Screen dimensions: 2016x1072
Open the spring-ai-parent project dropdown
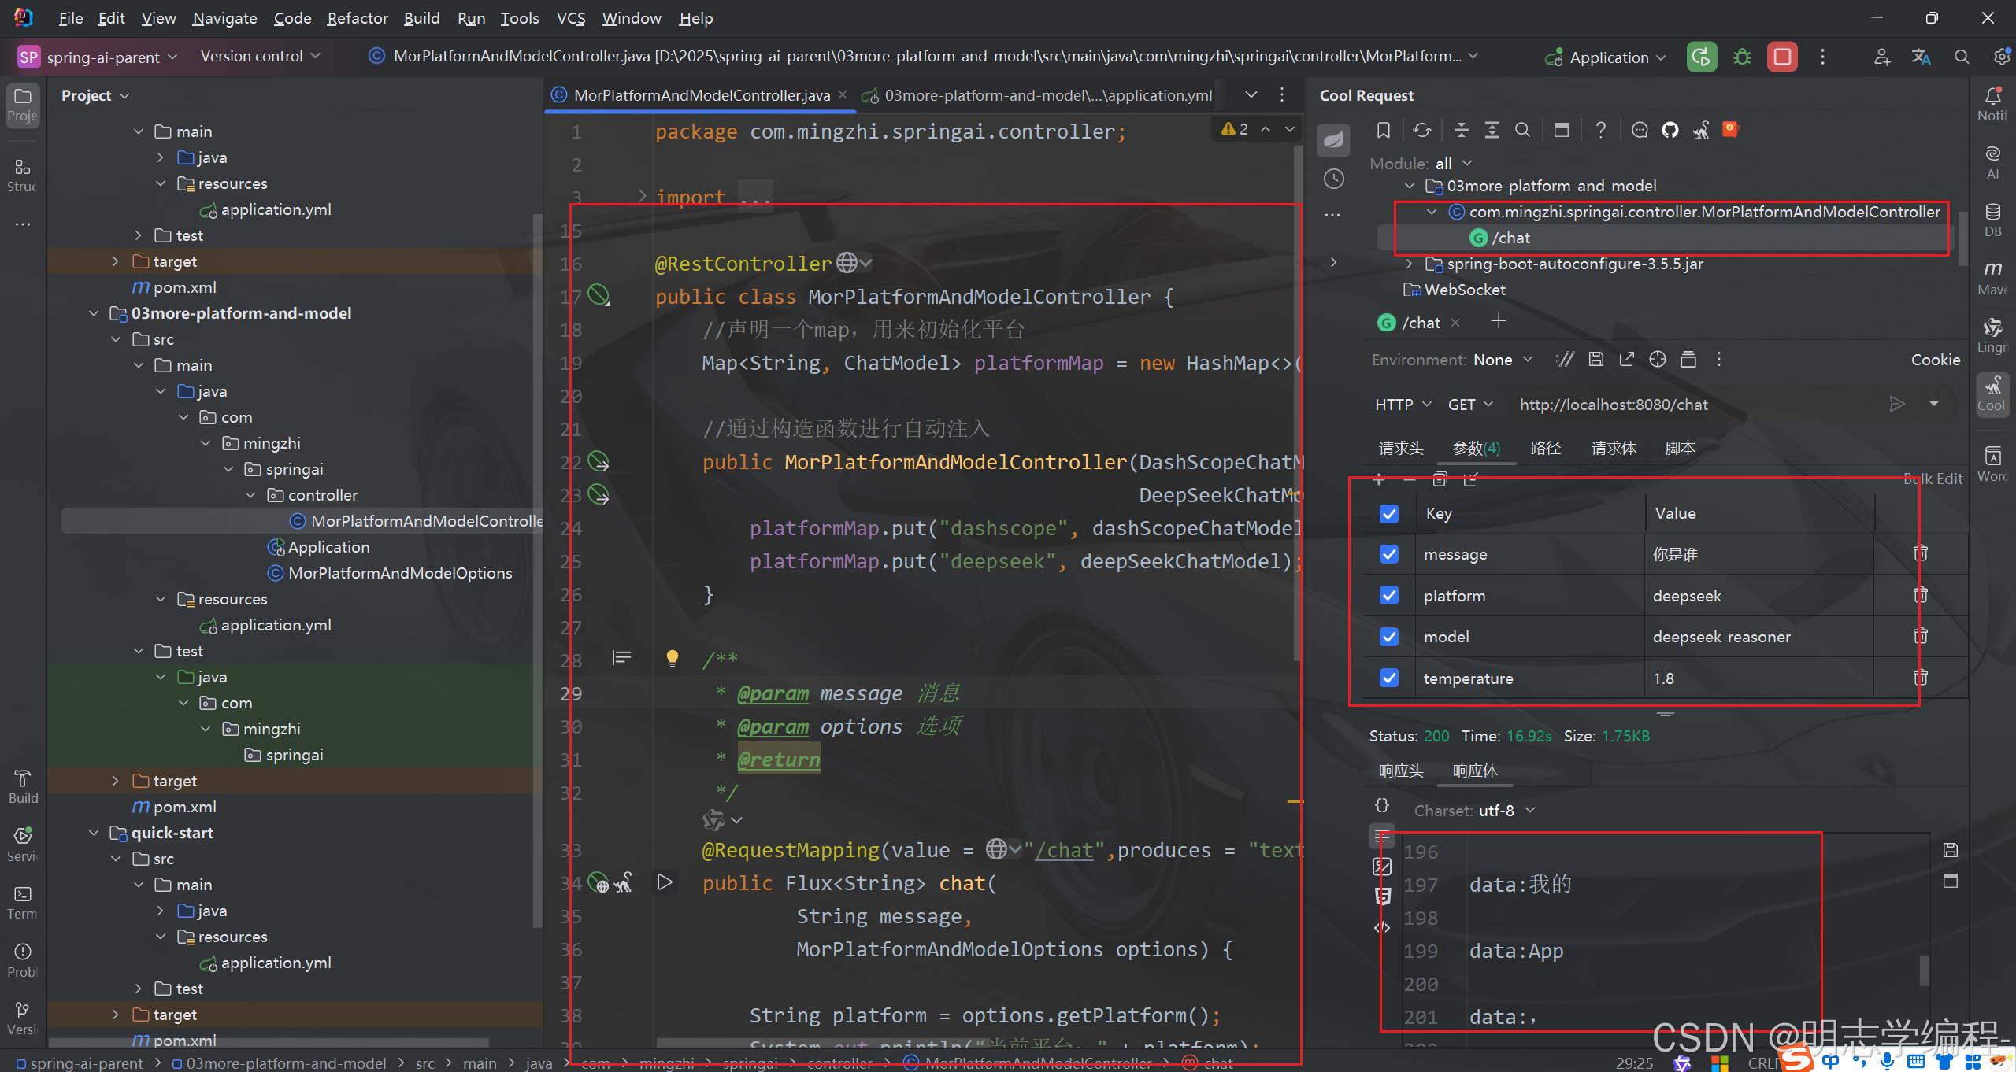[x=98, y=57]
